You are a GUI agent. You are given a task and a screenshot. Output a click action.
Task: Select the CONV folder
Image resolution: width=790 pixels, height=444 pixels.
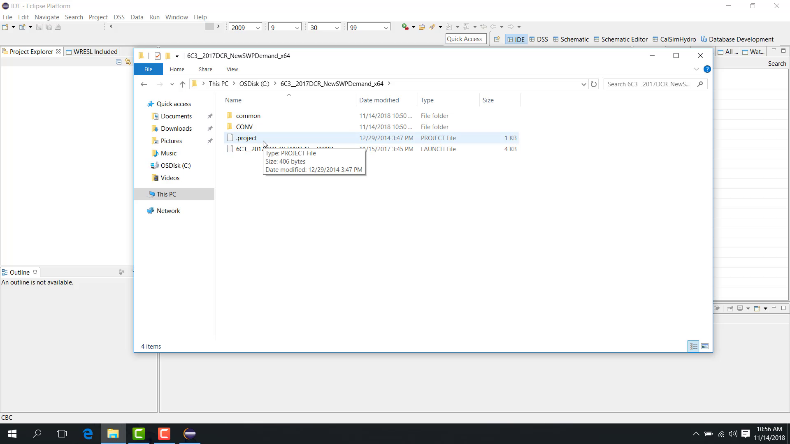[244, 127]
